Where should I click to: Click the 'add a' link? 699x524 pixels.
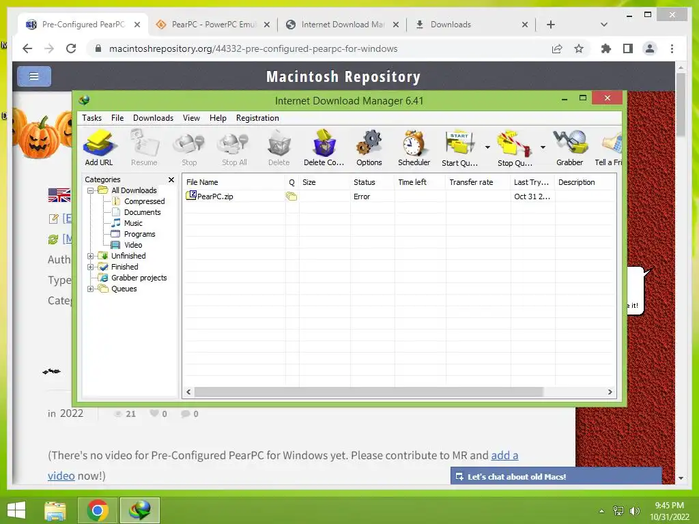[x=504, y=455]
